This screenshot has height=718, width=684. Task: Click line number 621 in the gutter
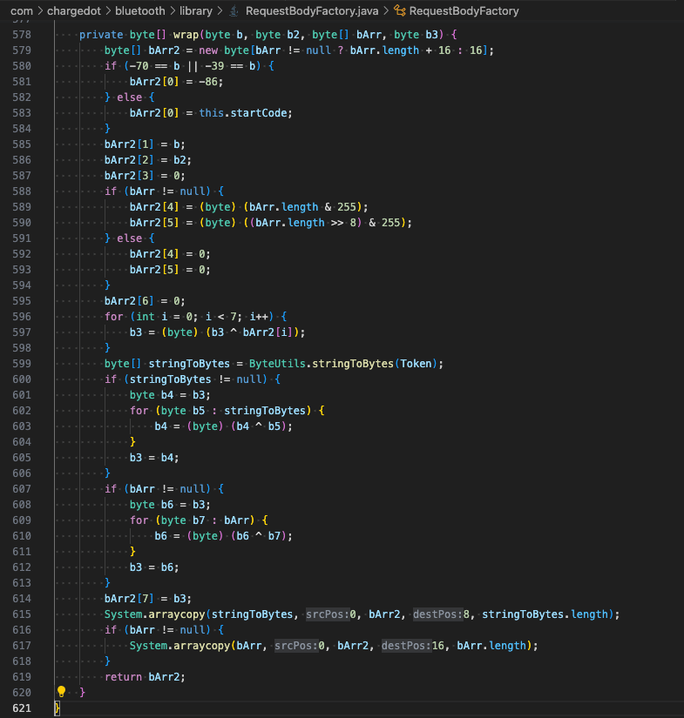(22, 708)
